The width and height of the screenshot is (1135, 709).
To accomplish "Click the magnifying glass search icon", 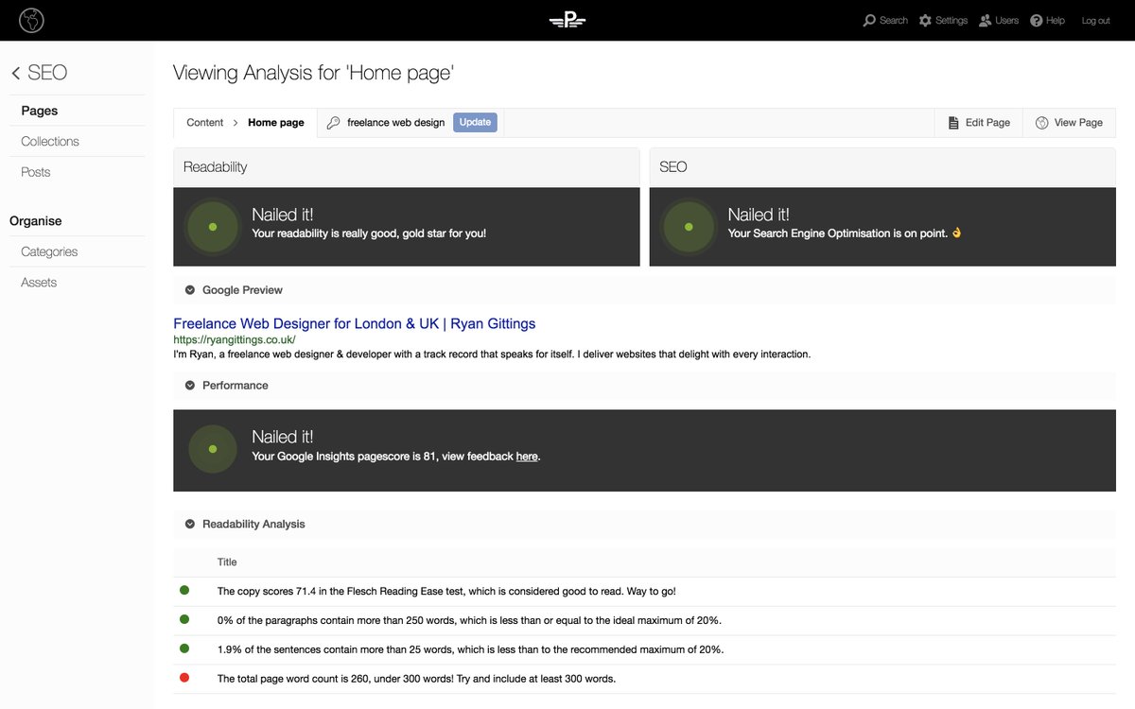I will click(x=869, y=20).
